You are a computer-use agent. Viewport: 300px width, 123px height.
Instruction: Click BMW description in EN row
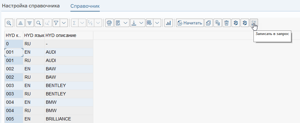(x=69, y=102)
